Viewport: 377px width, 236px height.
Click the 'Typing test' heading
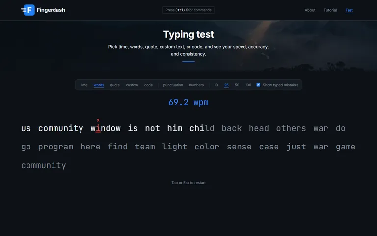pos(188,34)
